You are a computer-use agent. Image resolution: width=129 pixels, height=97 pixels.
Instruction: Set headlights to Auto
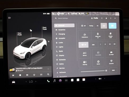[104, 26]
